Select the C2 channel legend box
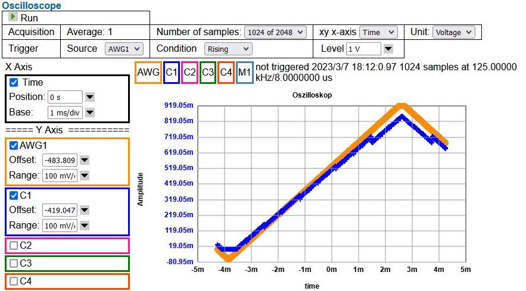The image size is (526, 291). click(190, 72)
